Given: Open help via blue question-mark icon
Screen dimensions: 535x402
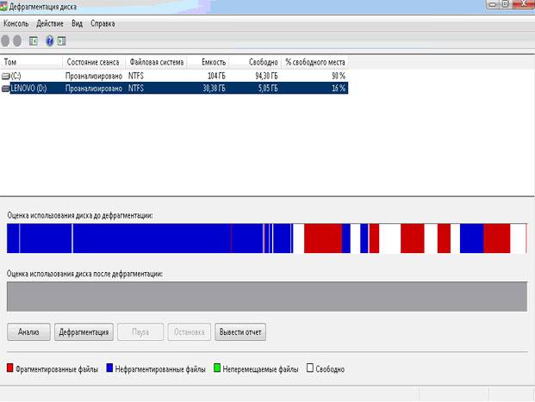Looking at the screenshot, I should pyautogui.click(x=49, y=40).
